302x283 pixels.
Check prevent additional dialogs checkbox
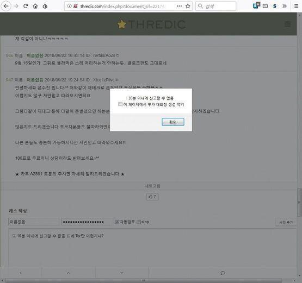click(120, 104)
